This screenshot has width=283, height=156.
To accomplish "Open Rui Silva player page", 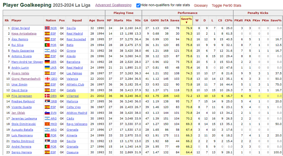I will [17, 45].
